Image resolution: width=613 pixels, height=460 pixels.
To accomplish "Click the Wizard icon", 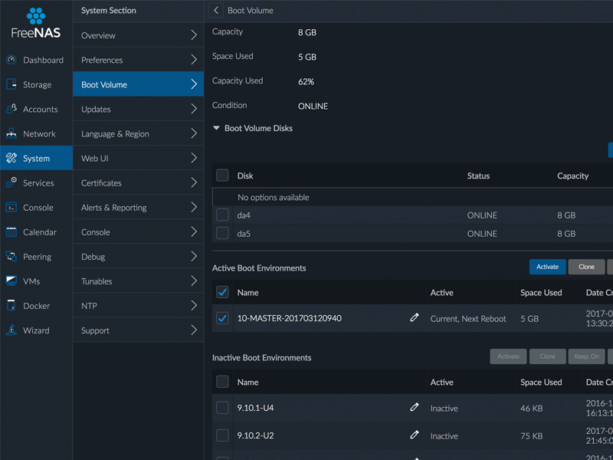I will pyautogui.click(x=11, y=330).
